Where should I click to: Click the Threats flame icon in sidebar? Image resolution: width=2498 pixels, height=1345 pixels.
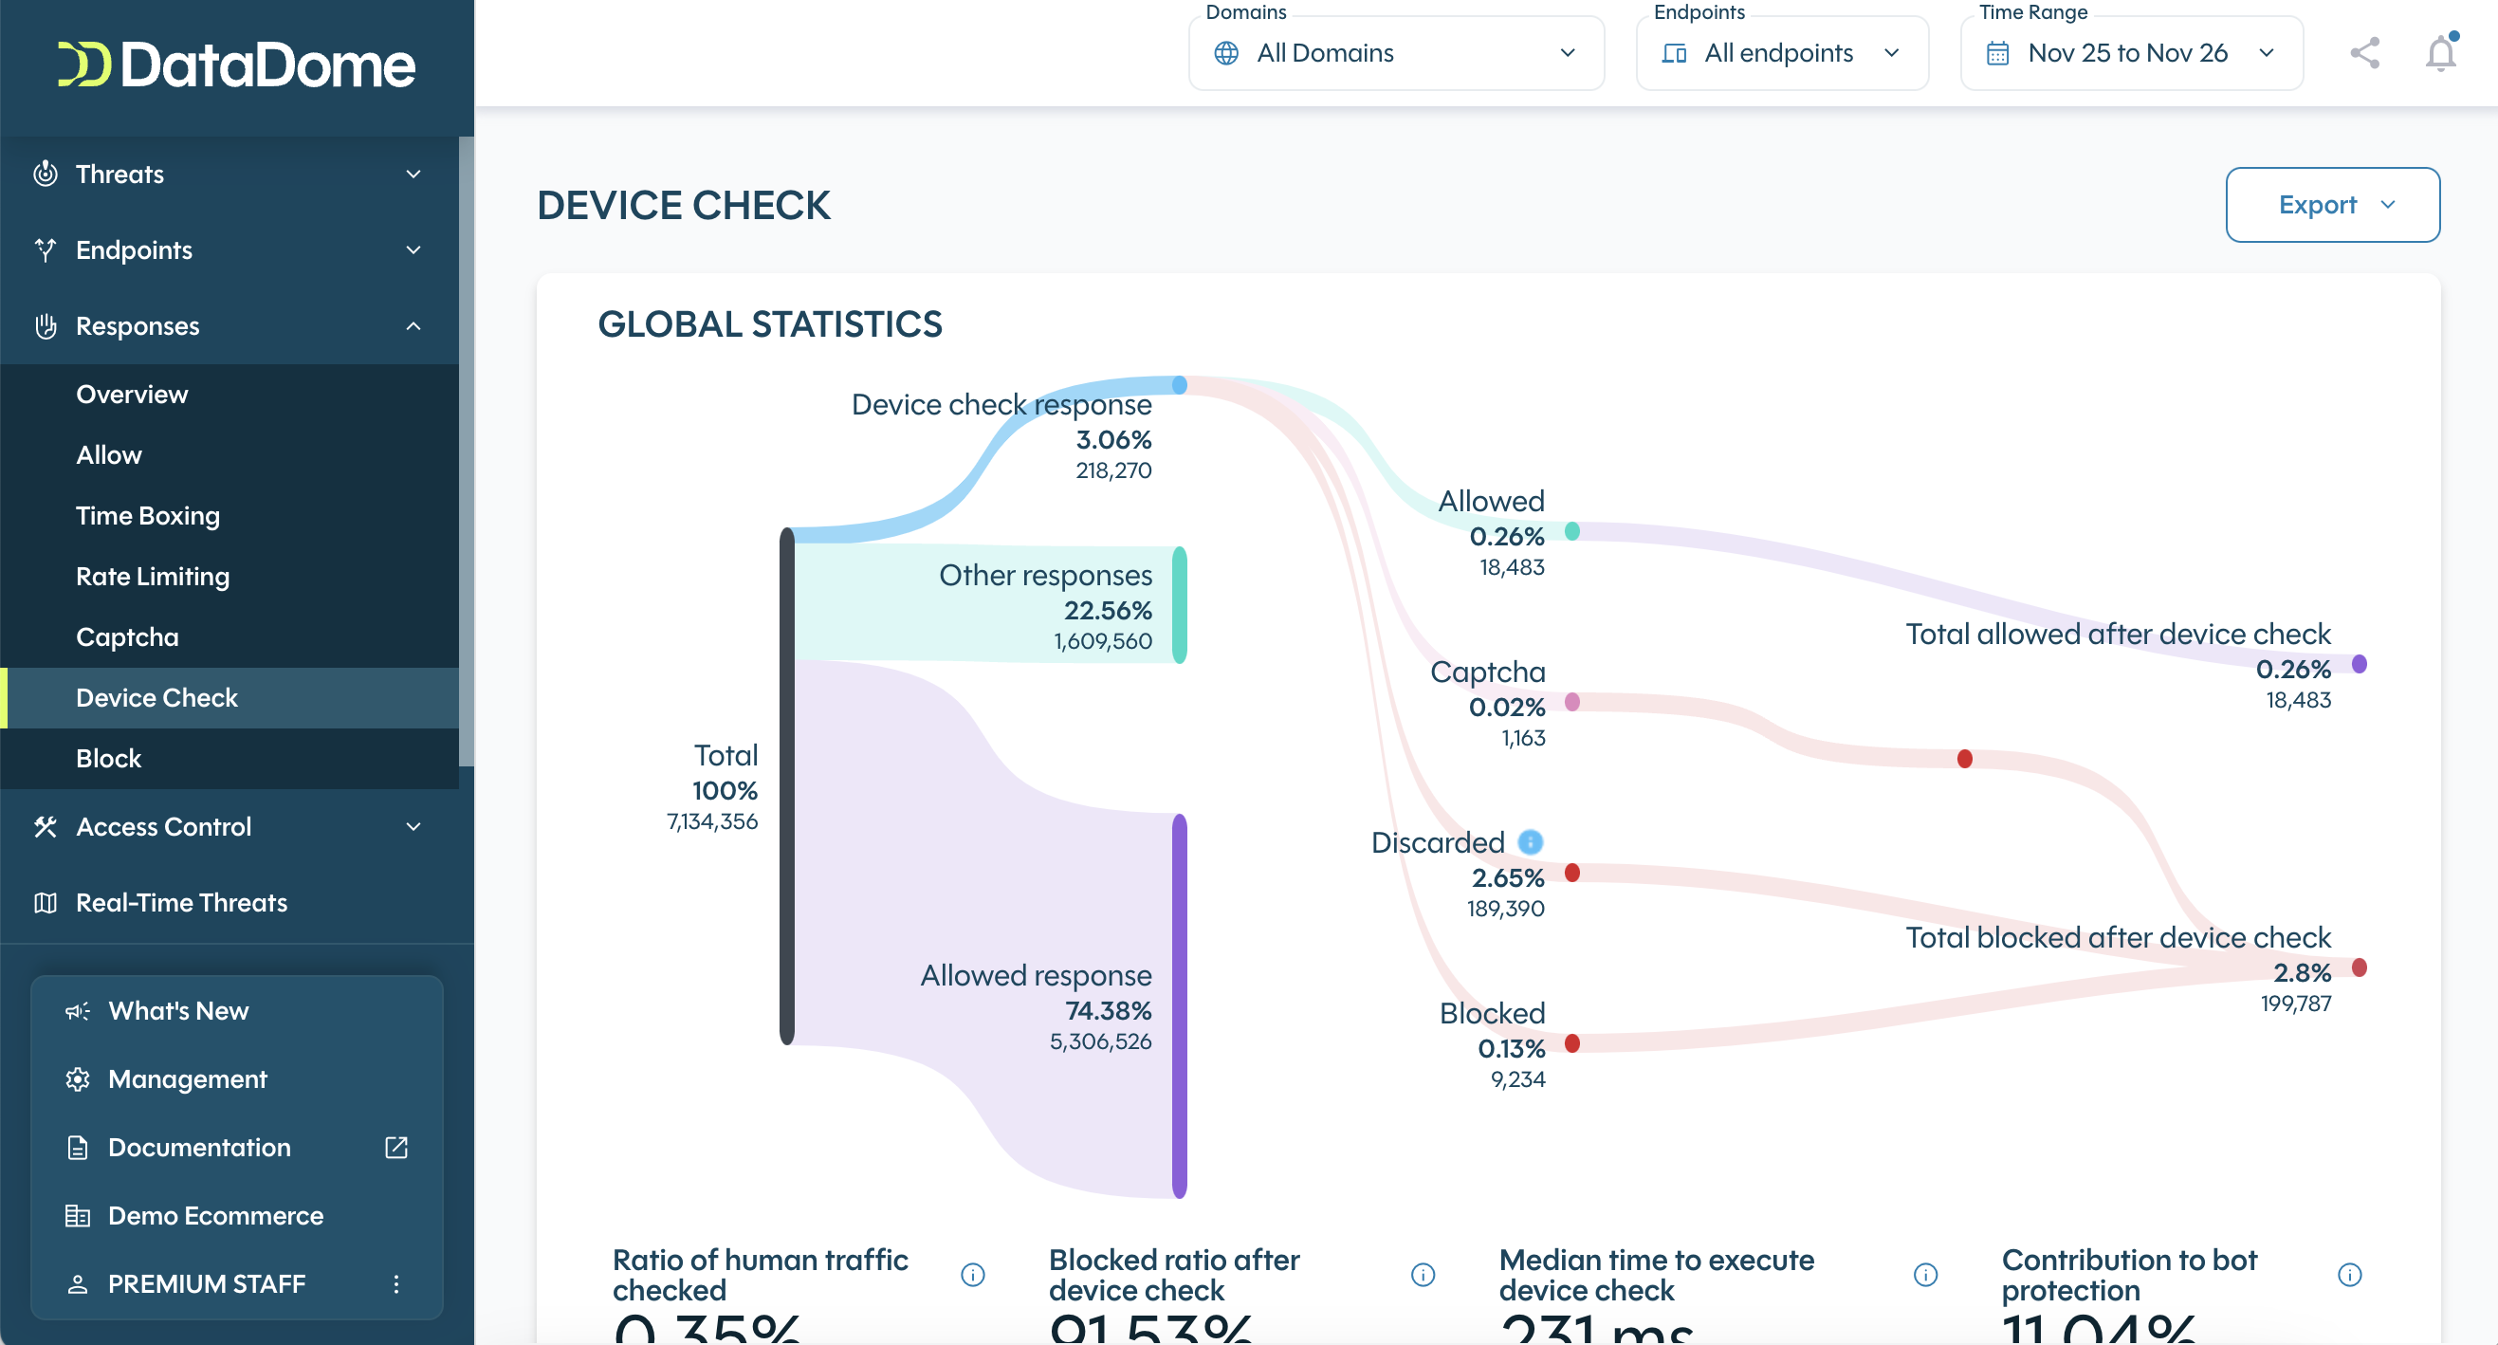(46, 174)
